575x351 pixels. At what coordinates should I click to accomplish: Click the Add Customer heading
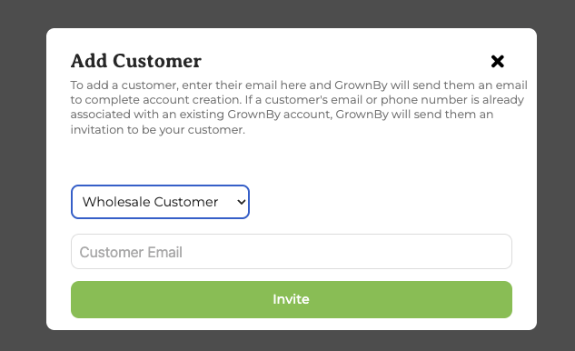click(136, 61)
